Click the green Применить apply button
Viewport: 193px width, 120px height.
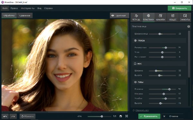click(x=149, y=116)
